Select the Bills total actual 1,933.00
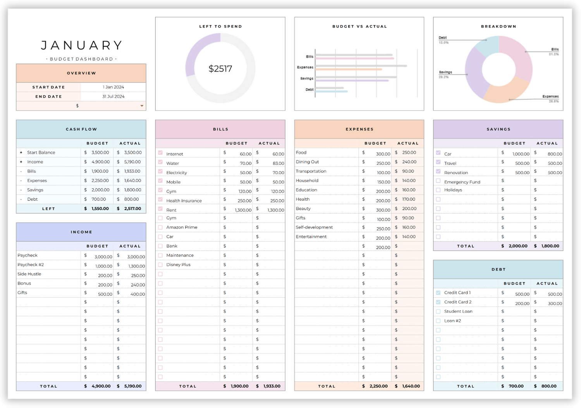Image resolution: width=581 pixels, height=408 pixels. [x=272, y=386]
